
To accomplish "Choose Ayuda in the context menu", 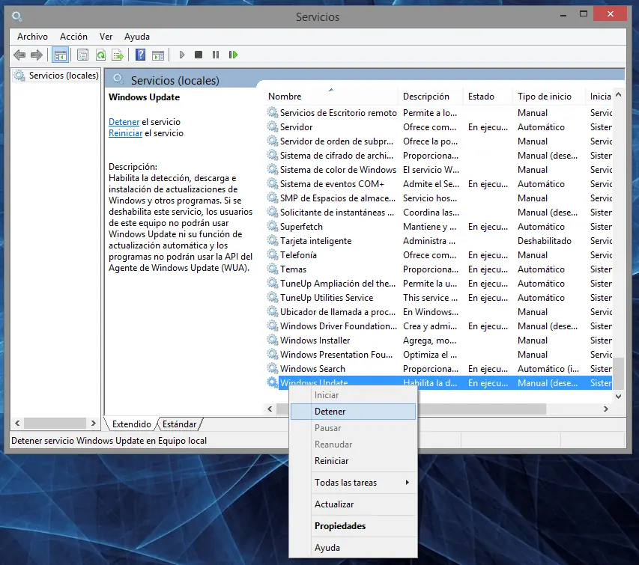I will (x=354, y=548).
